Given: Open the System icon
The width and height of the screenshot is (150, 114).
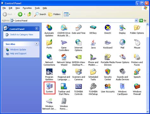Looking at the screenshot, I should 49,88.
